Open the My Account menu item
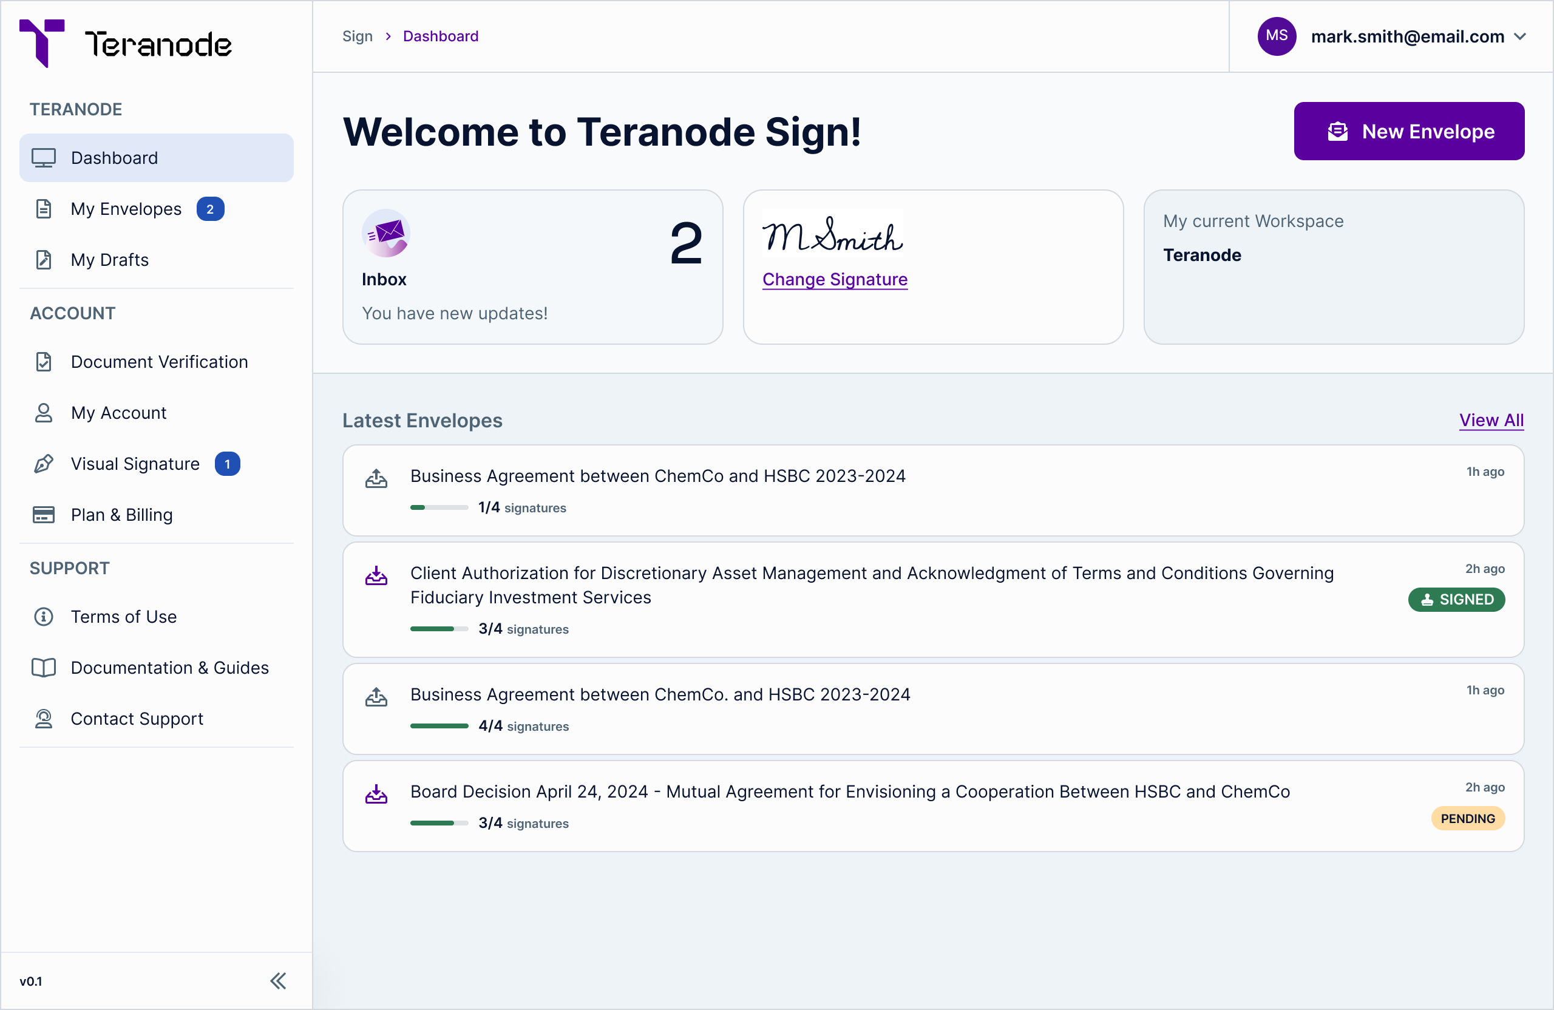 (x=118, y=413)
